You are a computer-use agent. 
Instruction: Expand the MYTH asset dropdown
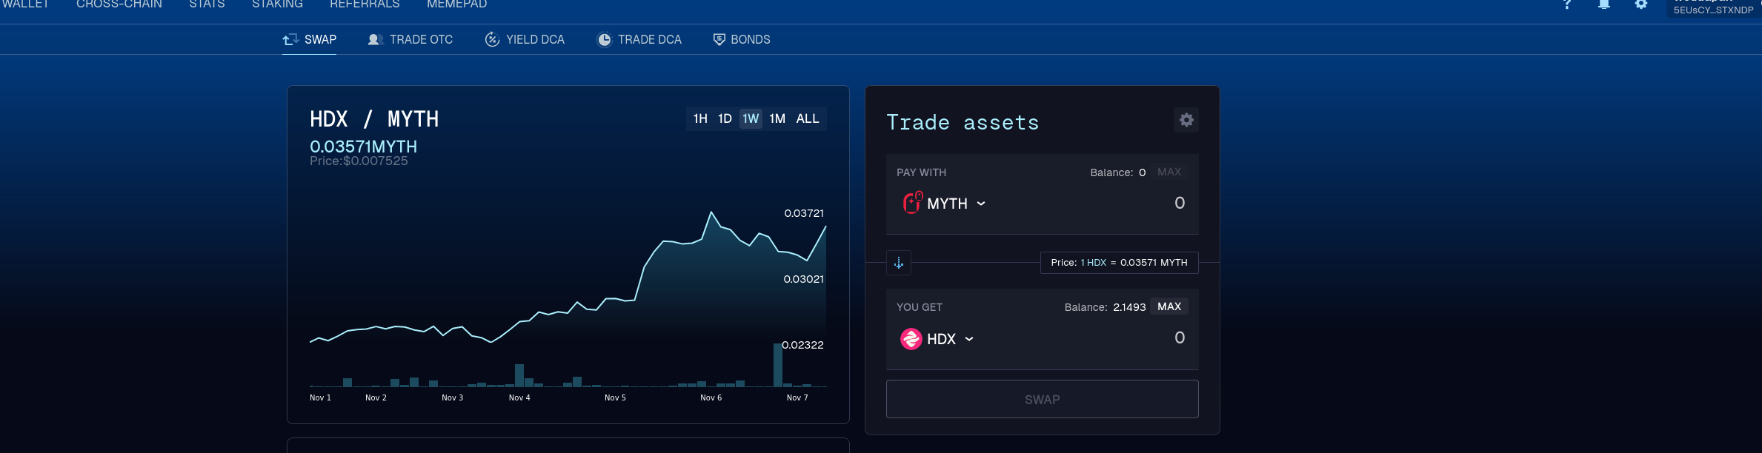tap(980, 204)
